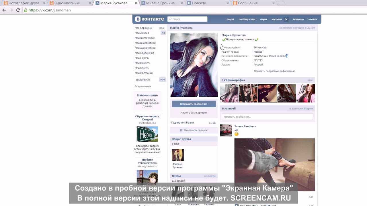Open Мои Новости in the sidebar
This screenshot has height=206, width=367.
tap(142, 63)
